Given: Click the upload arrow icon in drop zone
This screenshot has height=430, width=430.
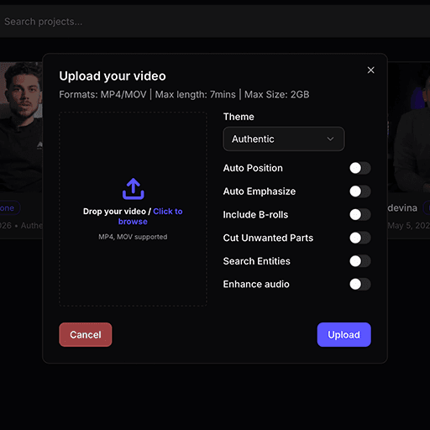Looking at the screenshot, I should click(134, 189).
